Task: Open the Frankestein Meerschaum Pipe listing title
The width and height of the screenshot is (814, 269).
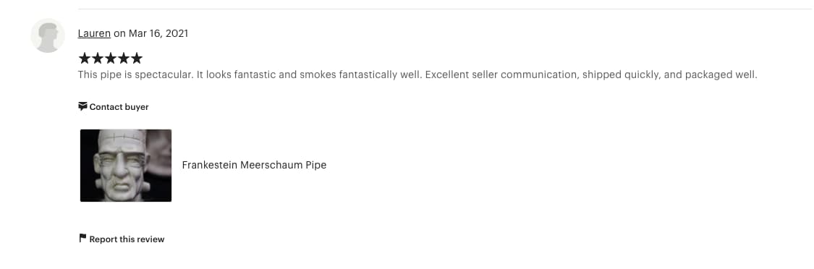Action: pyautogui.click(x=254, y=165)
